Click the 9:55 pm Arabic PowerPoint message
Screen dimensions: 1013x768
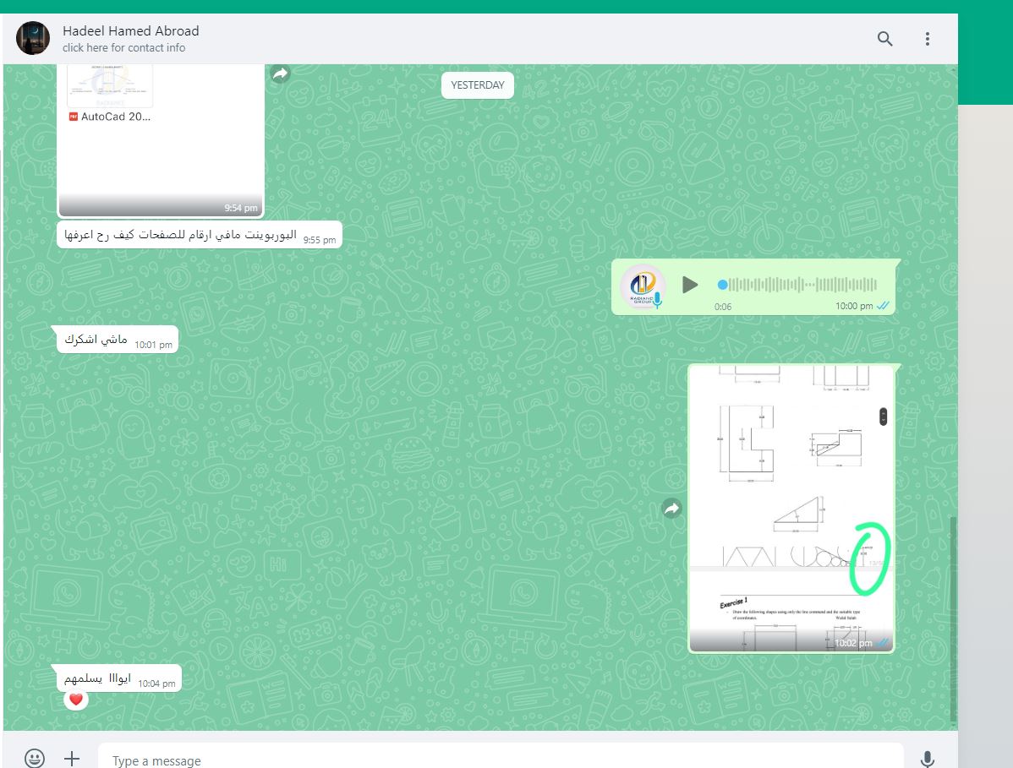click(199, 235)
